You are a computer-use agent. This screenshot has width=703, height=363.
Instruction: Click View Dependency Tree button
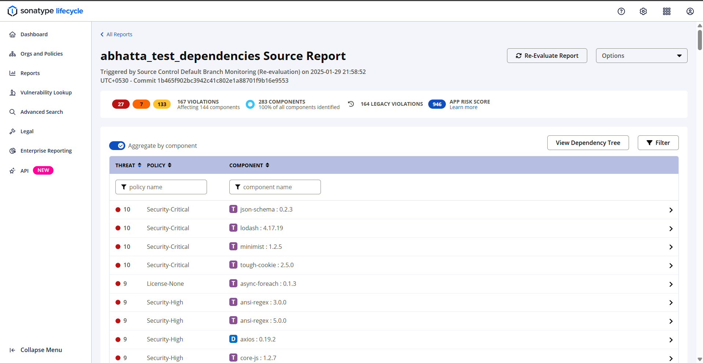pyautogui.click(x=588, y=143)
